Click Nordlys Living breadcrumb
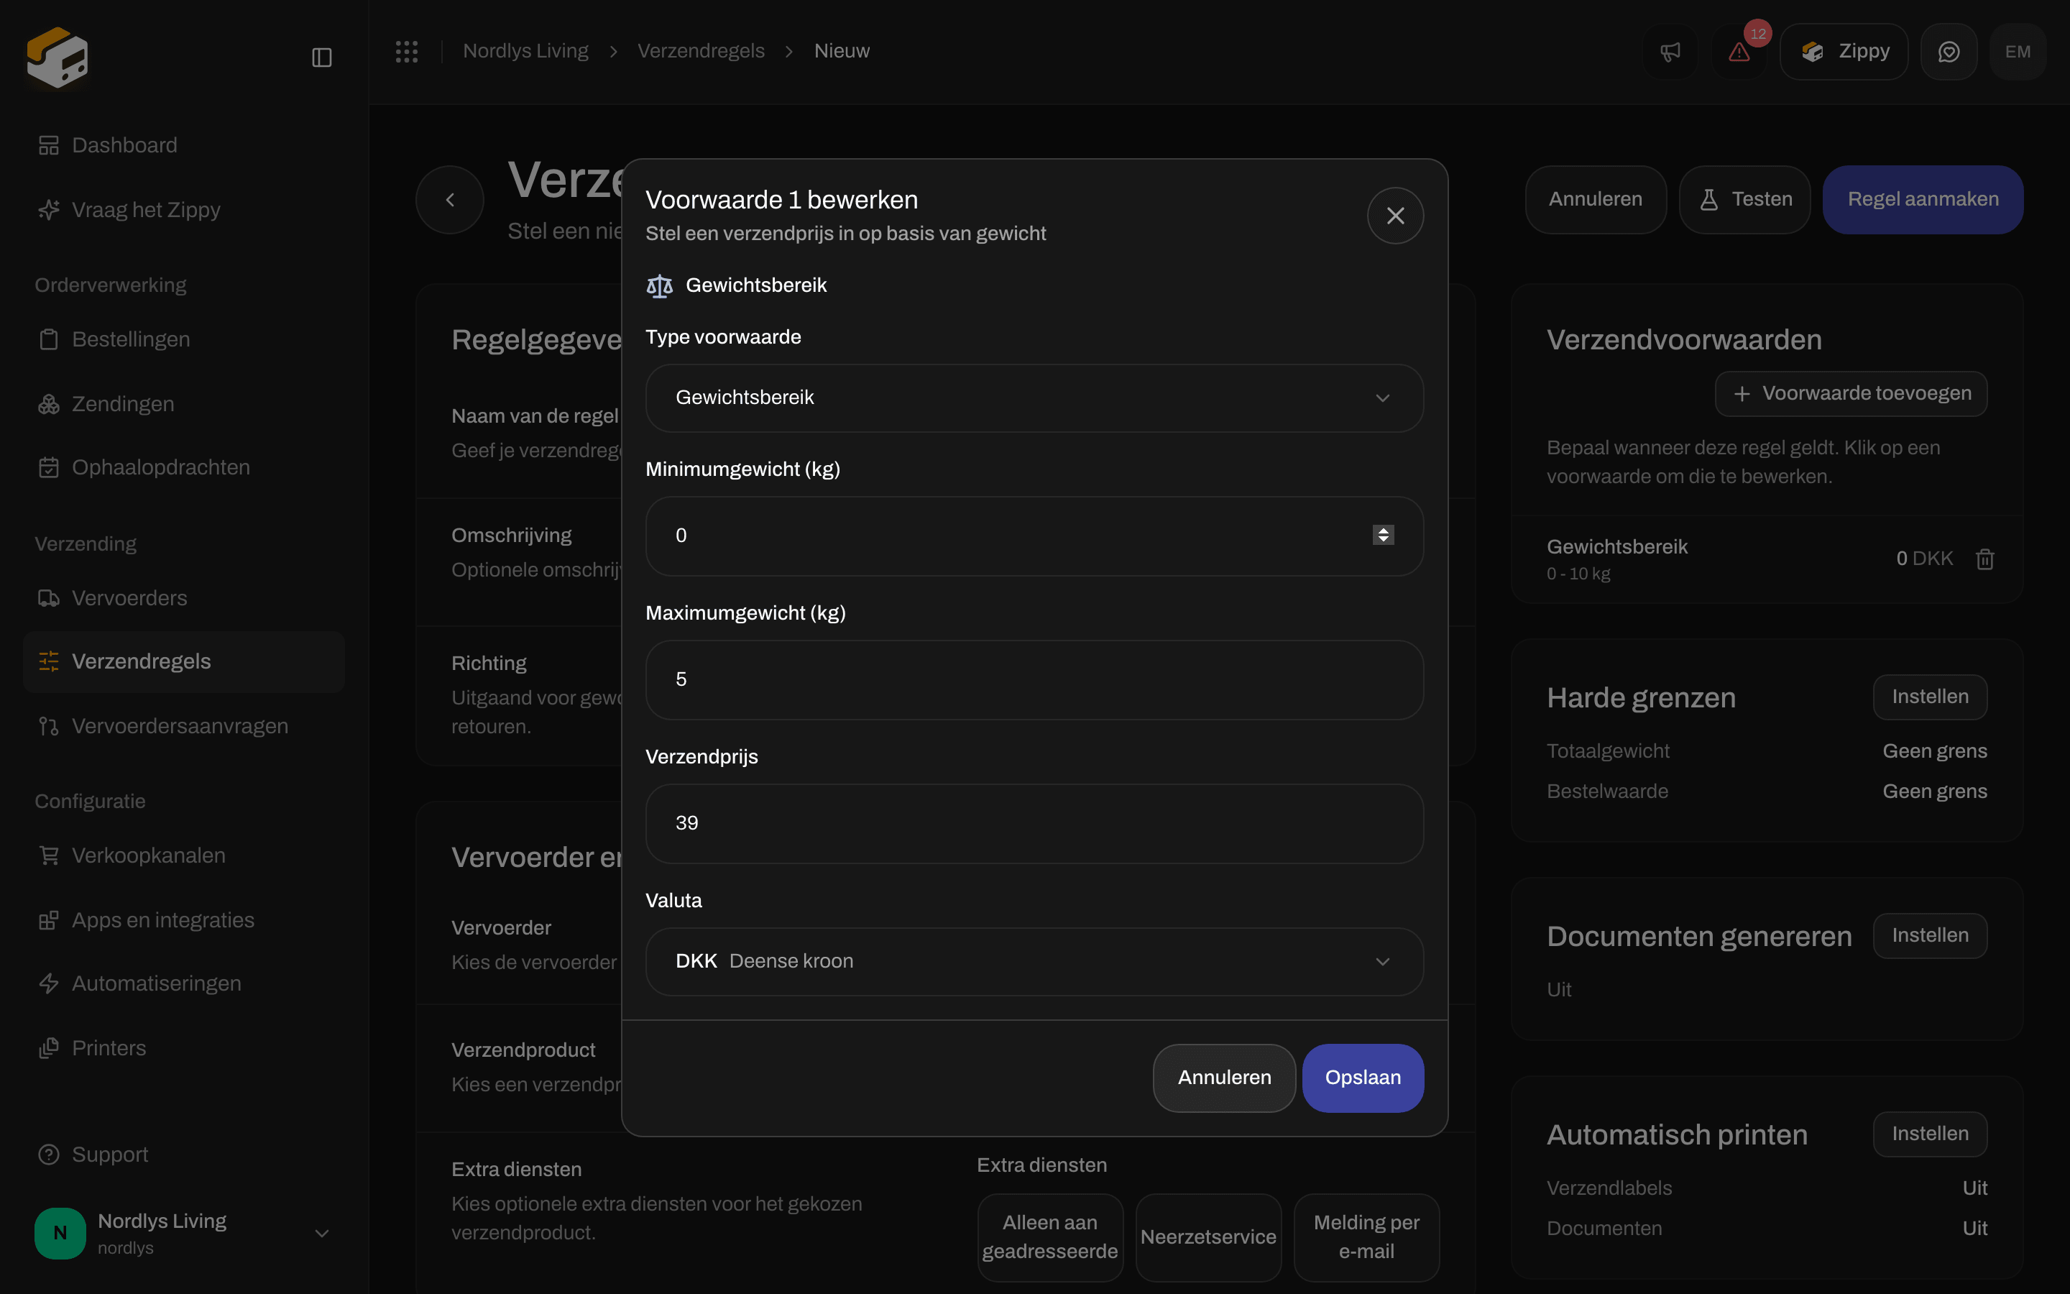2070x1294 pixels. coord(525,51)
